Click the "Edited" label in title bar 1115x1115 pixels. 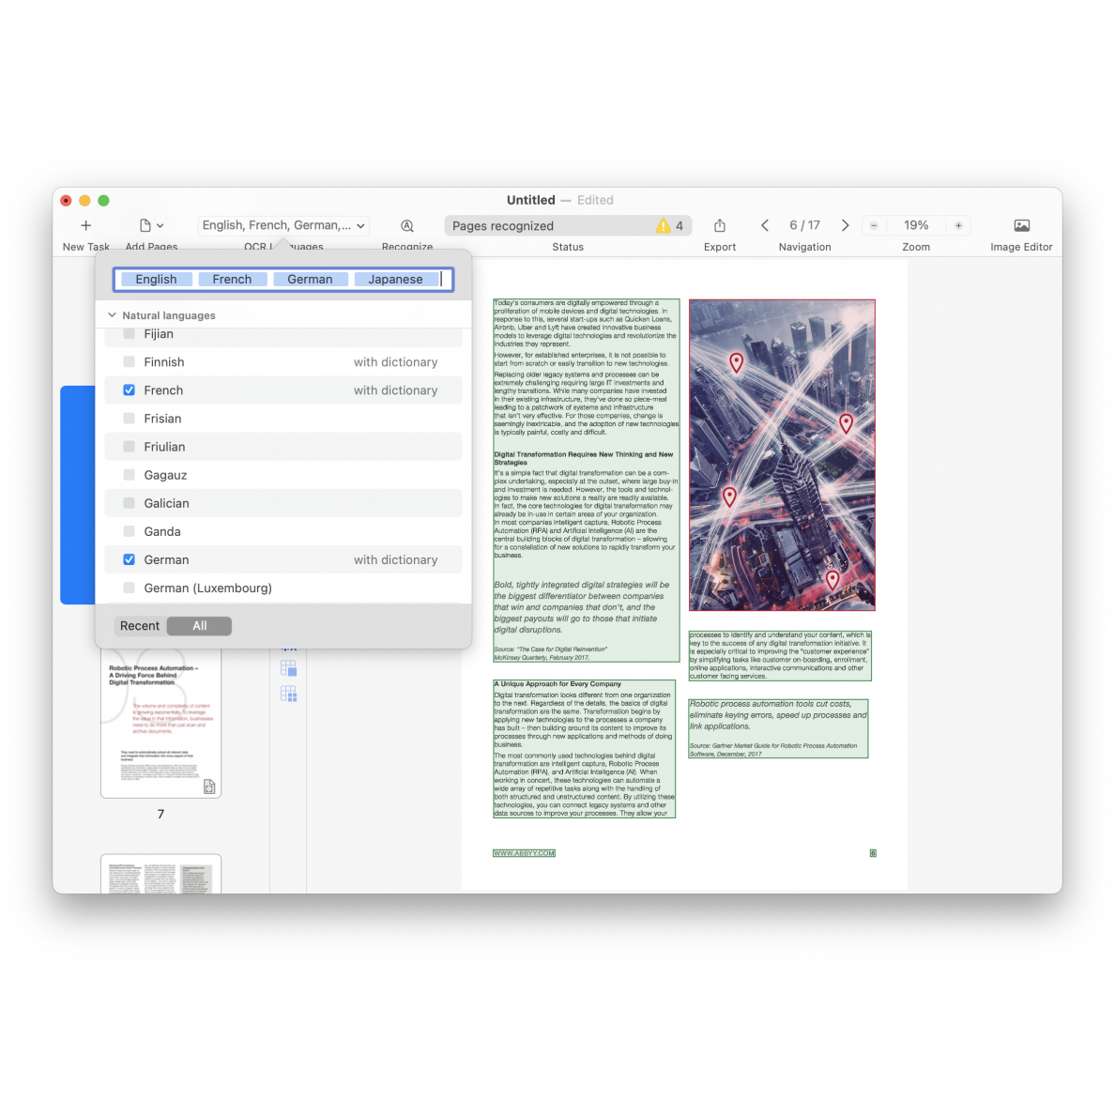pos(595,200)
